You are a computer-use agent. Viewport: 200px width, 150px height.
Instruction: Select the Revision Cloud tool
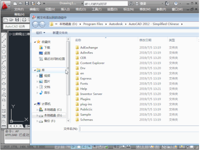click(4, 73)
